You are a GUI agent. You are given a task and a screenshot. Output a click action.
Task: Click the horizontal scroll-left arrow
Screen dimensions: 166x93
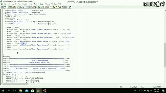coord(1,84)
